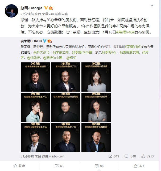Open the center thumbnail about 打破行业格局

(66, 107)
